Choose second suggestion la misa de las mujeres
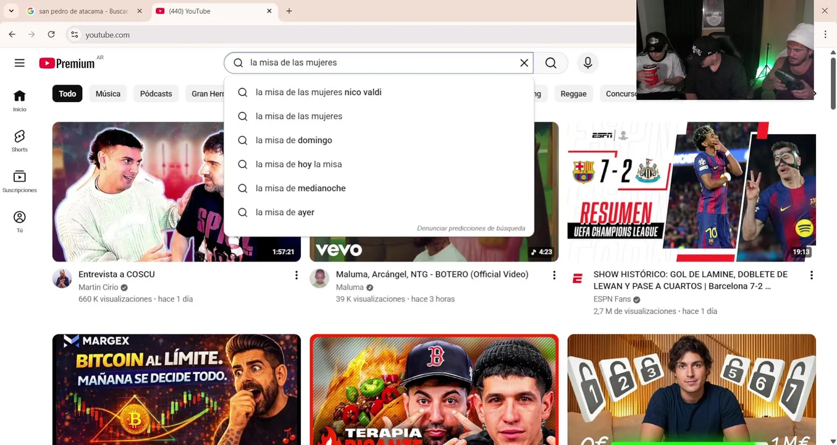 click(x=379, y=116)
